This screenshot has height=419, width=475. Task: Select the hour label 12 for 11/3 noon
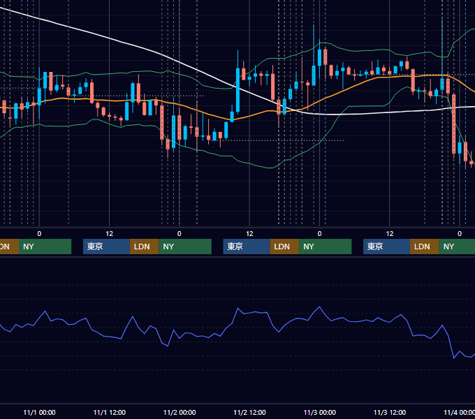(x=390, y=234)
